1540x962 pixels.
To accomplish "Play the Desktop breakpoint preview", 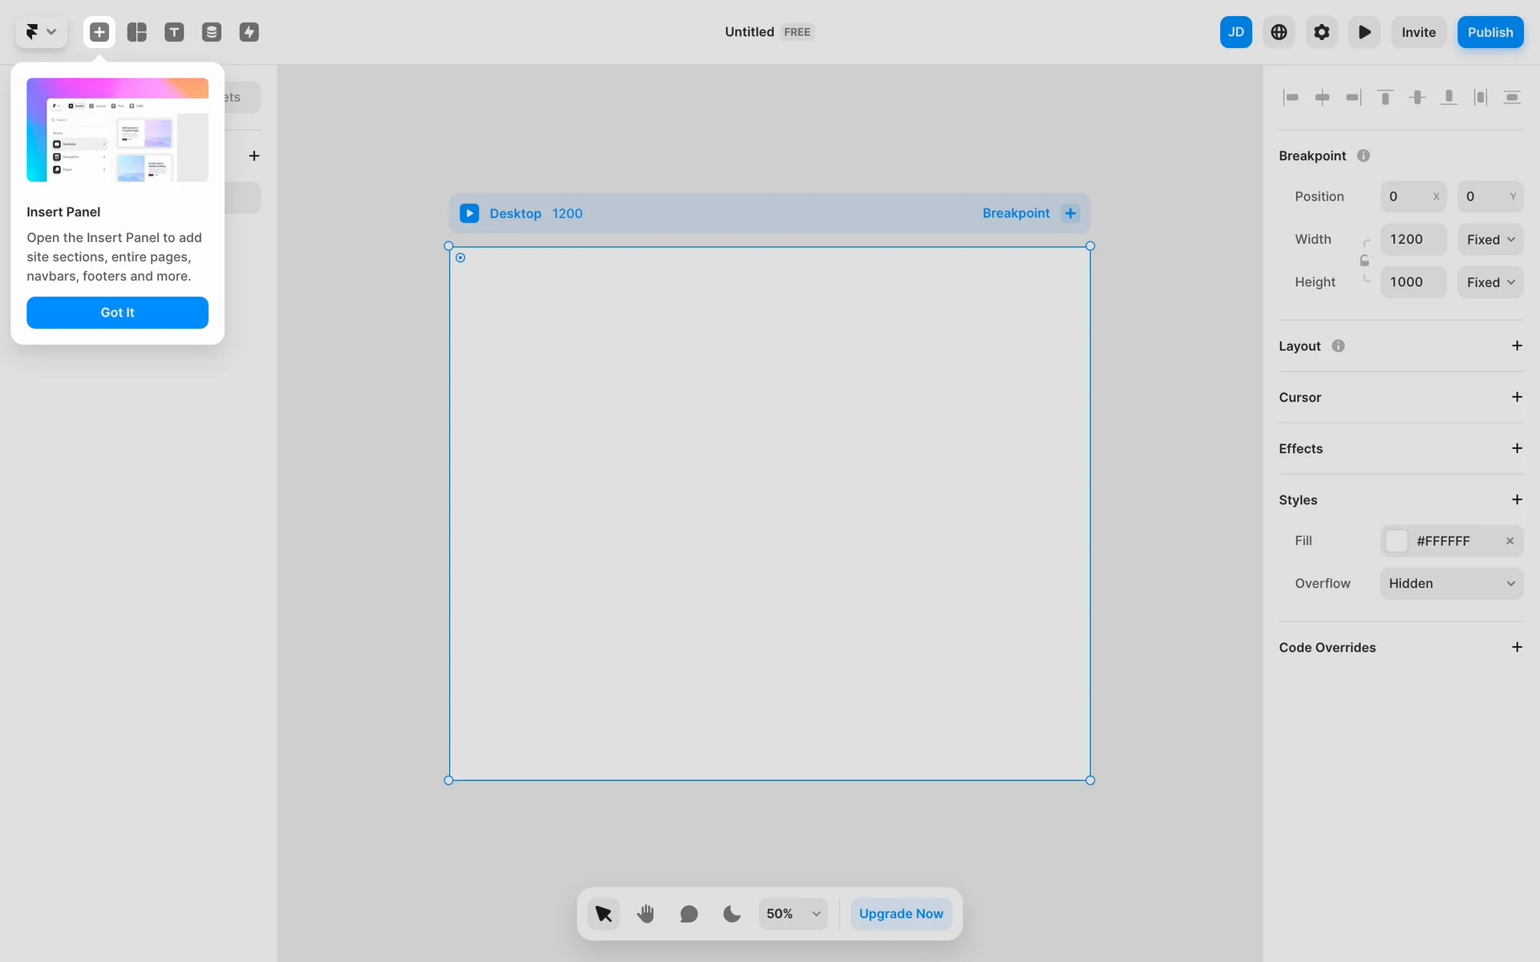I will tap(469, 213).
